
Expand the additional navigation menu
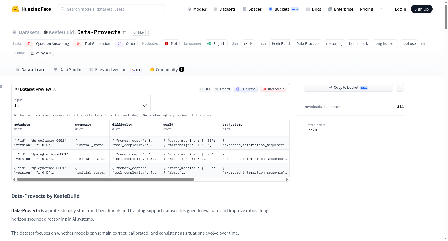[382, 9]
